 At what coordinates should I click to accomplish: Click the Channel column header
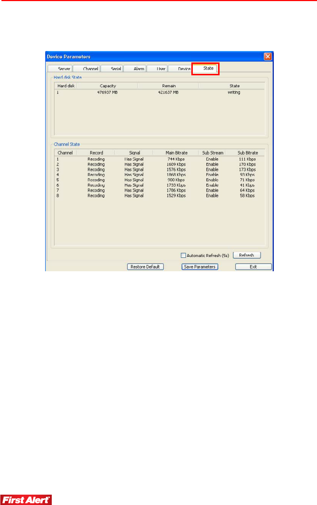(65, 153)
